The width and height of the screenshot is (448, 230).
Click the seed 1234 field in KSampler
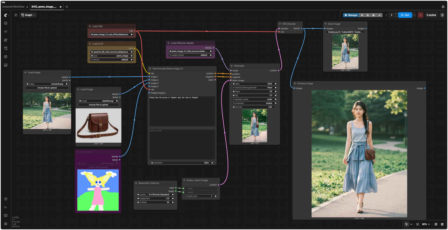coord(255,84)
